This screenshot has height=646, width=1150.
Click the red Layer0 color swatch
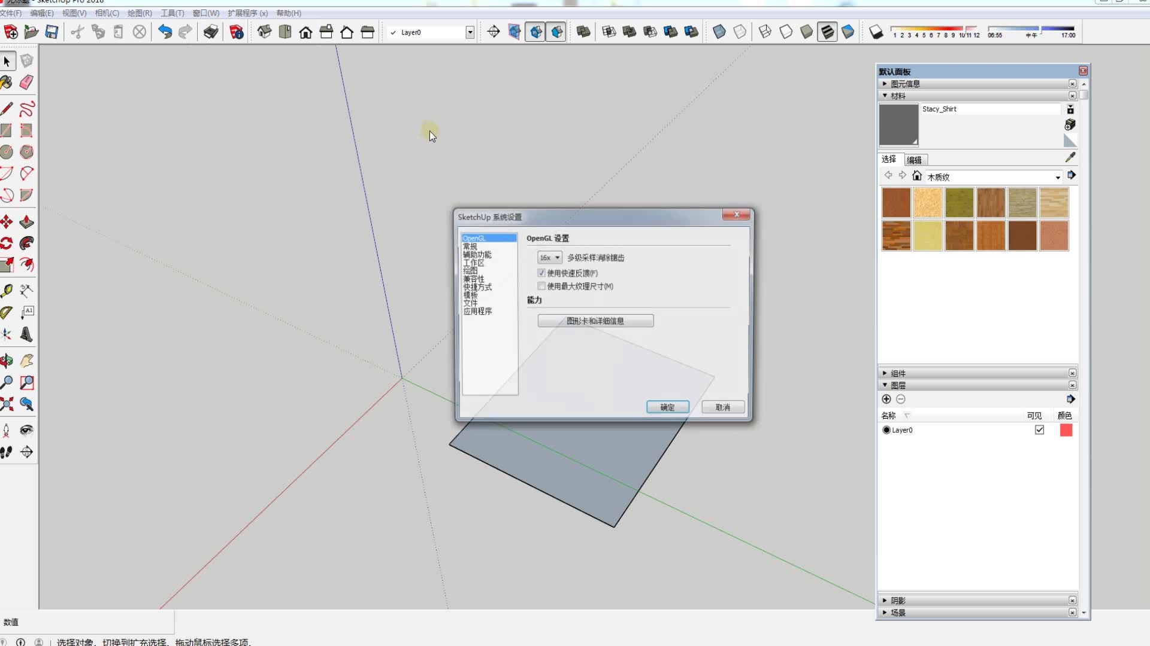tap(1066, 430)
